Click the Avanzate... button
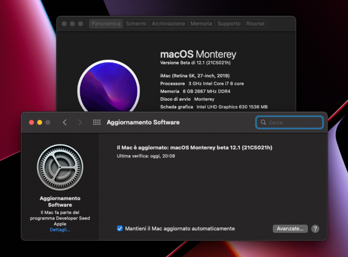This screenshot has height=257, width=348. pyautogui.click(x=290, y=229)
